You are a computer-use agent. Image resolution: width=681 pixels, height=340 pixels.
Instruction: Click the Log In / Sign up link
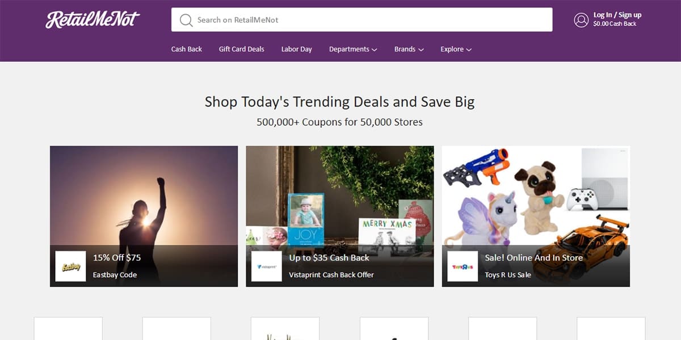pos(617,15)
